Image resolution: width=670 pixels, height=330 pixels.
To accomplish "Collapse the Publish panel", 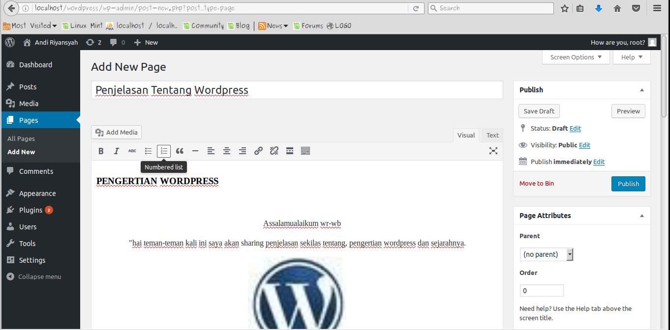I will coord(641,90).
